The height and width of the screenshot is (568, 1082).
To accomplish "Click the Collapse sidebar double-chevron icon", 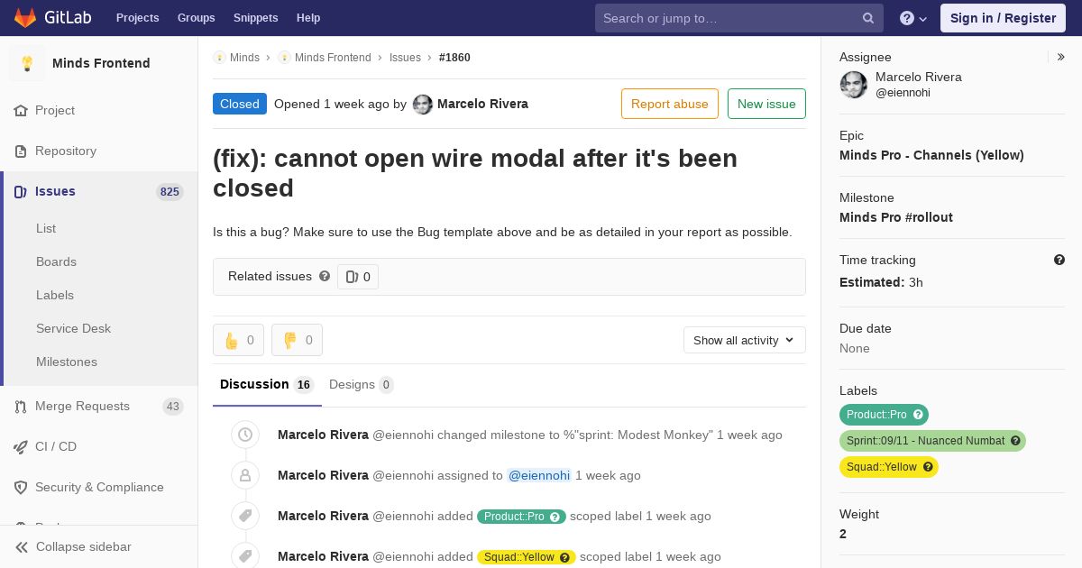I will click(x=22, y=546).
